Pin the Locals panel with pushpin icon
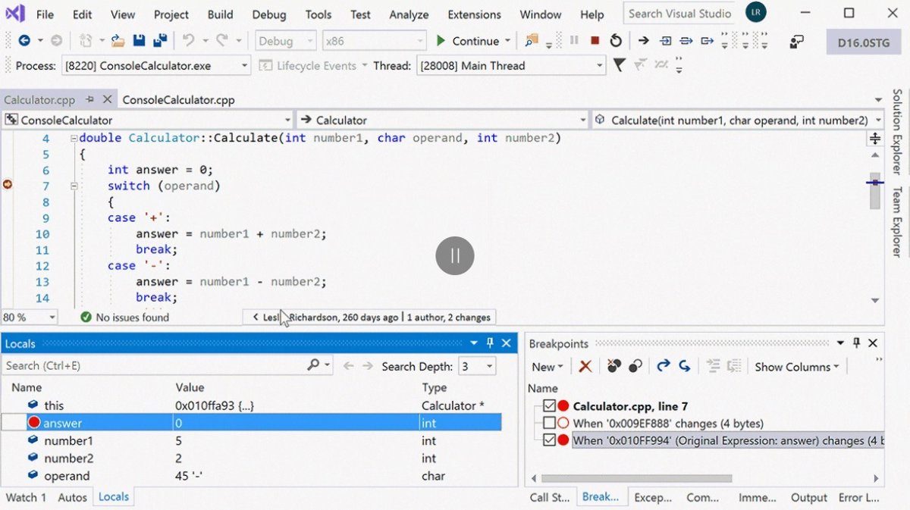This screenshot has width=910, height=510. click(490, 343)
